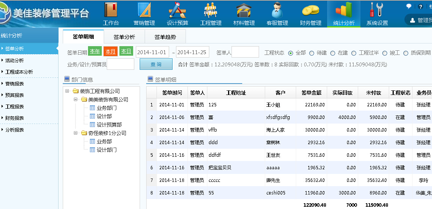Screen dimensions: 432x209
Task: Open 系统设置 system settings icon
Action: (x=377, y=14)
